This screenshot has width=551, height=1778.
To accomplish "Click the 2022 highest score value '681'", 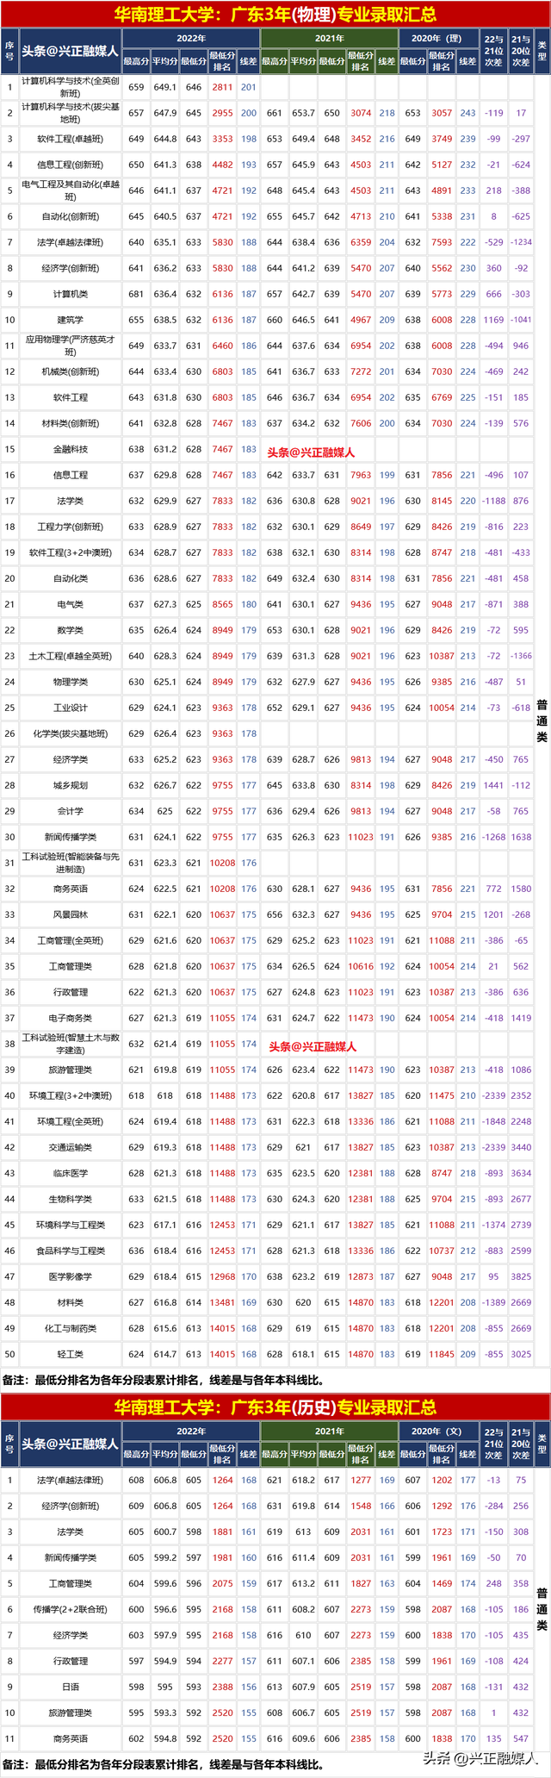I will [x=136, y=294].
